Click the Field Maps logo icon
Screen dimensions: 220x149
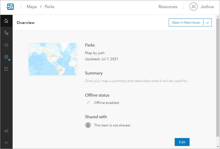(x=10, y=7)
